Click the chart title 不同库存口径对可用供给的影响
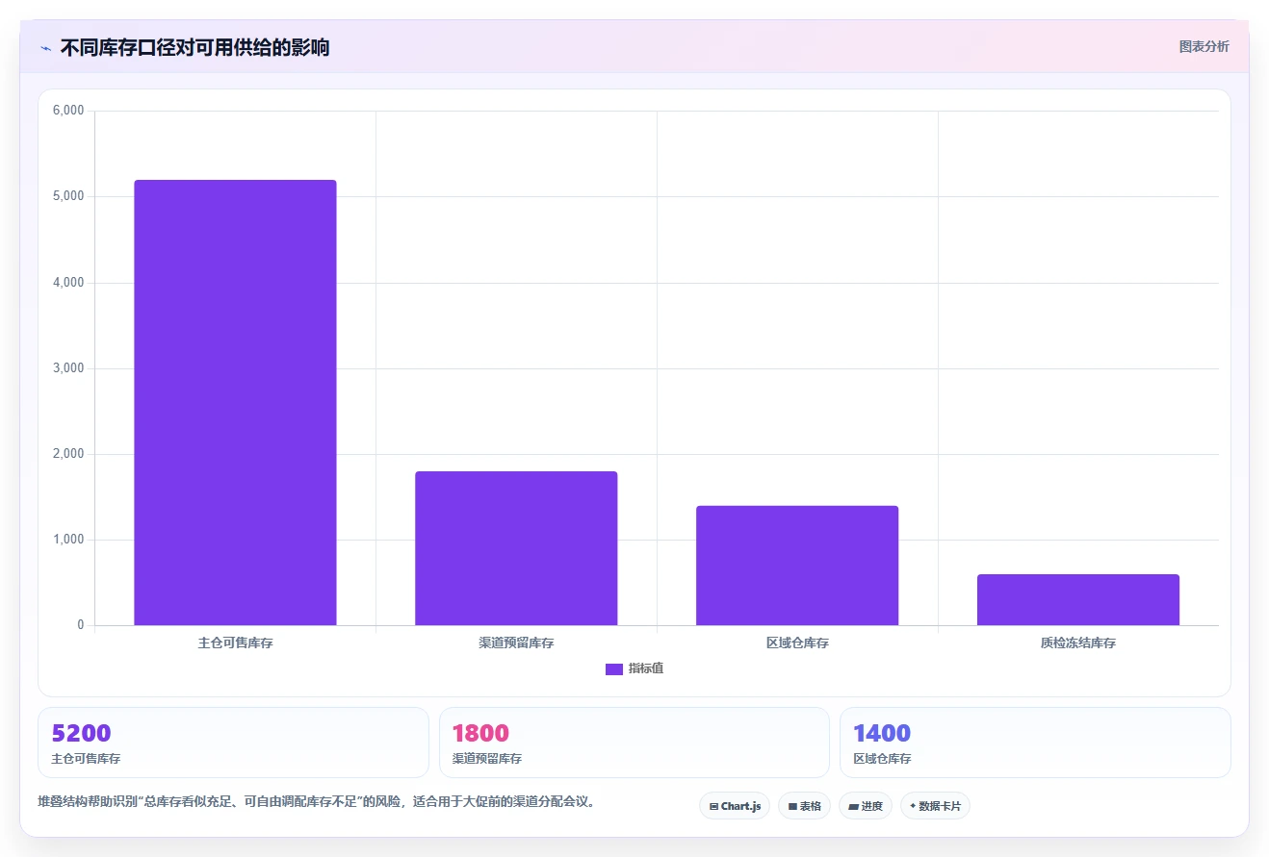Image resolution: width=1269 pixels, height=857 pixels. [x=194, y=47]
